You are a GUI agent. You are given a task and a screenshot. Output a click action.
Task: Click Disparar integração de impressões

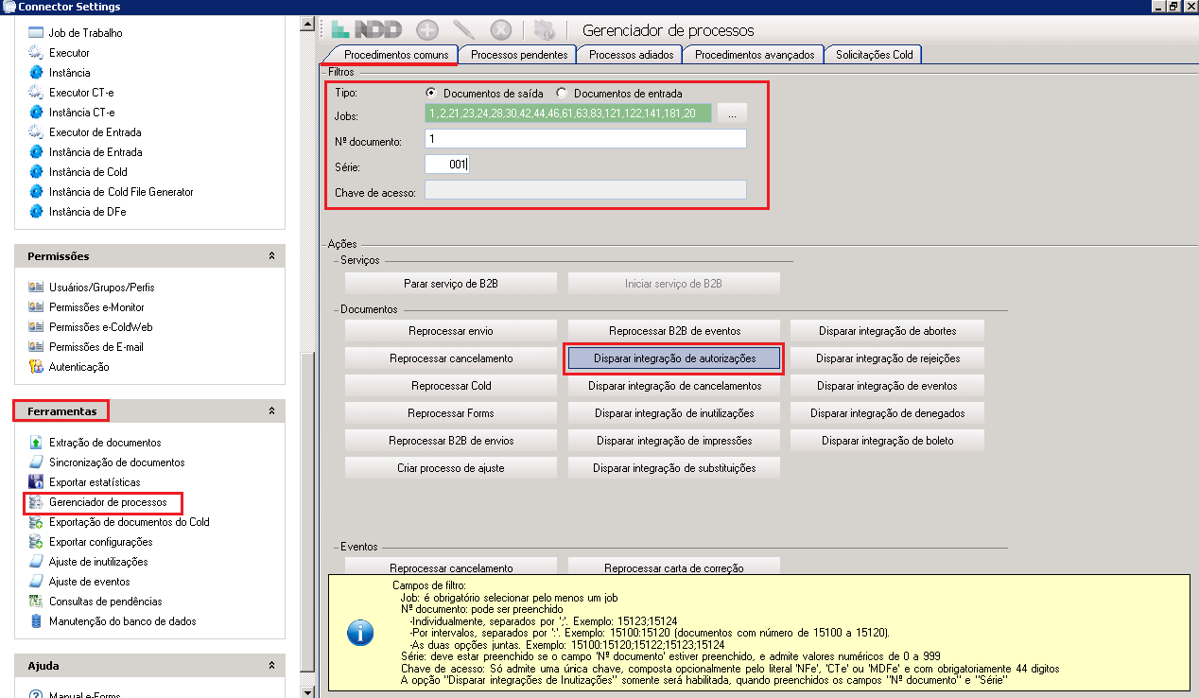point(674,441)
